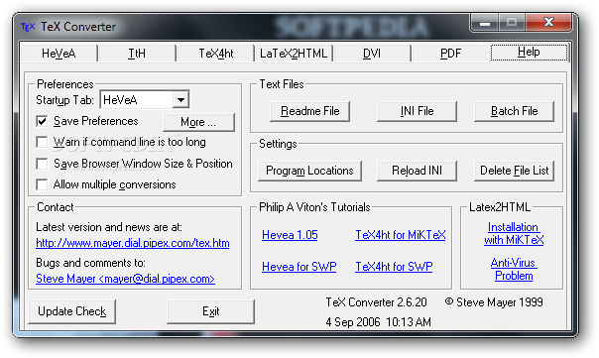Viewport: 599px width, 358px height.
Task: Open TeX4ht for MiKTeX tutorial link
Action: 401,235
